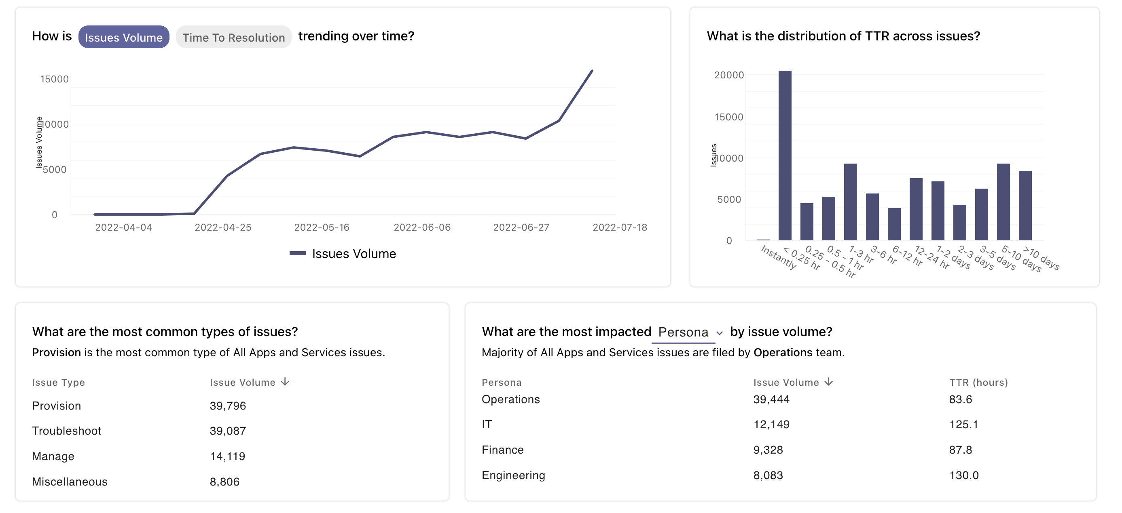The width and height of the screenshot is (1122, 513).
Task: Click the Provision issue type row
Action: tap(57, 406)
